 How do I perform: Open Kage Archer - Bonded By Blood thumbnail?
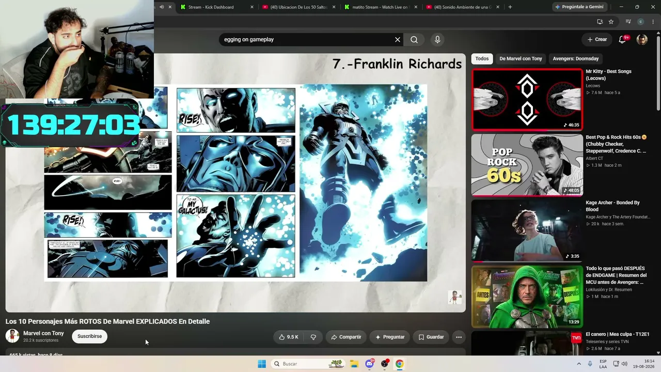point(527,230)
